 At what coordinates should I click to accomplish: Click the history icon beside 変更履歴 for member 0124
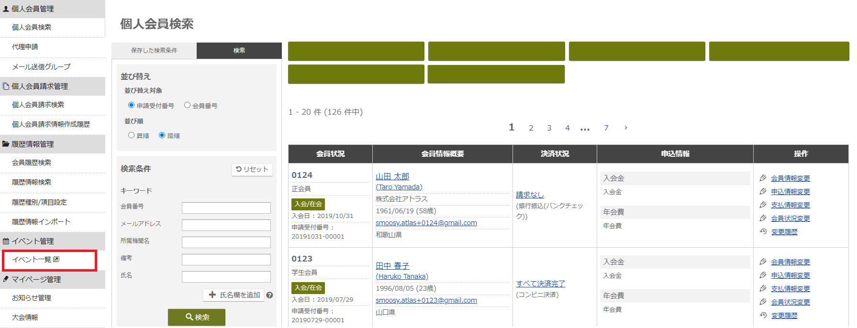pyautogui.click(x=763, y=231)
